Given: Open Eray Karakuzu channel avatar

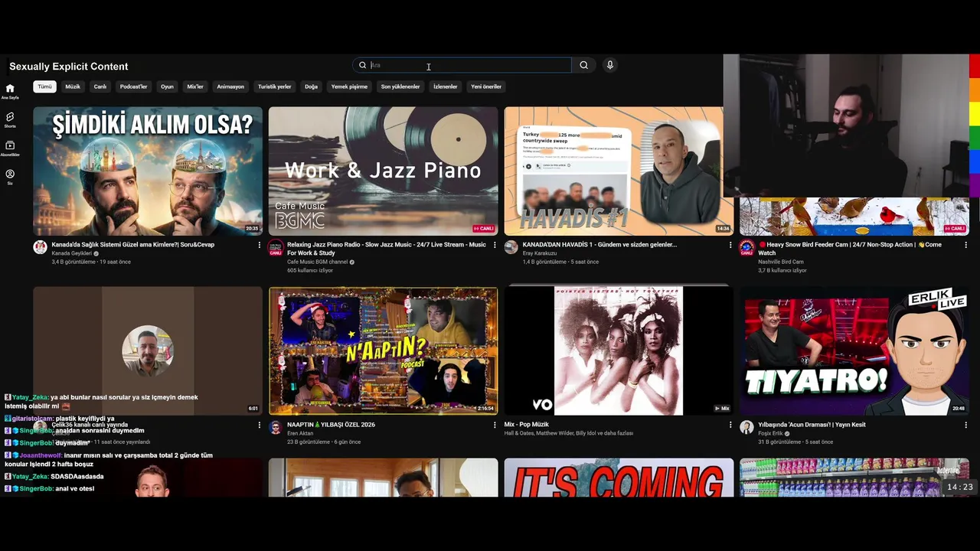Looking at the screenshot, I should [x=511, y=247].
